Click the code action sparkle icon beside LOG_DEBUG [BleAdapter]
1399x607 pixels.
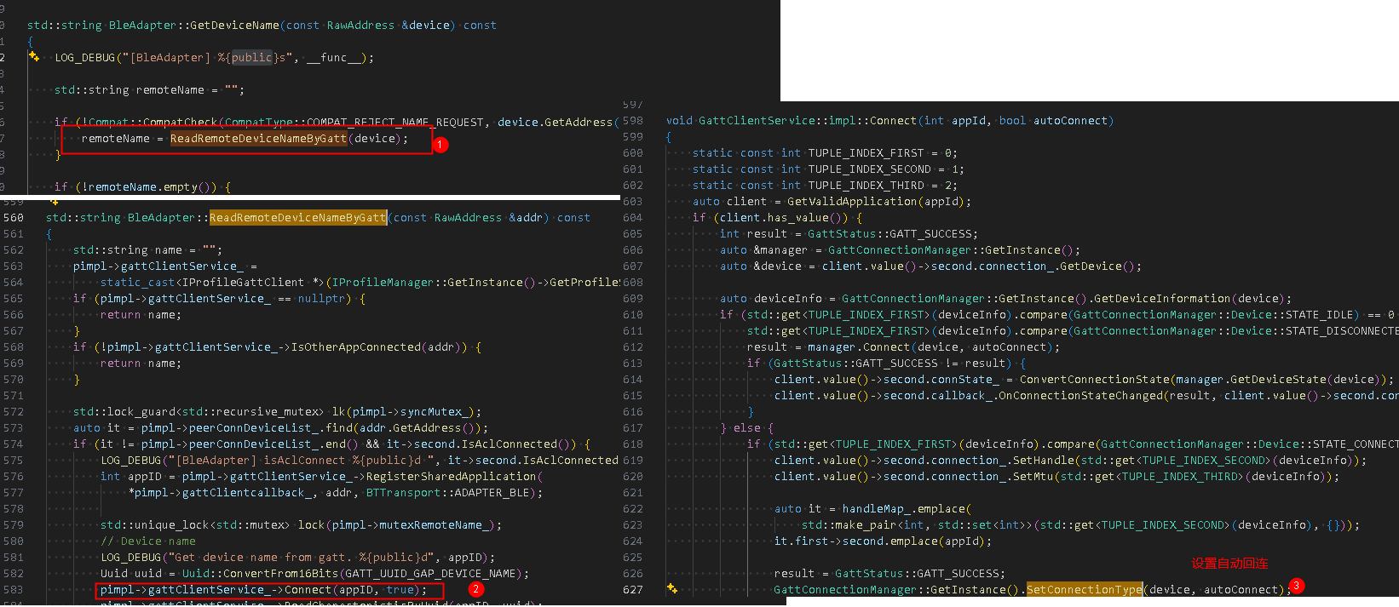click(33, 57)
